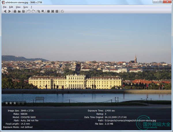The image size is (173, 132).
Task: Click the third rating star
Action: (x=15, y=103)
